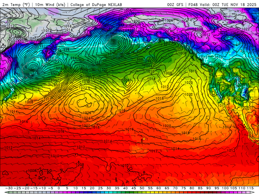Select the "College of DuPage NEXLAB" title text
The height and width of the screenshot is (194, 259).
pos(96,5)
